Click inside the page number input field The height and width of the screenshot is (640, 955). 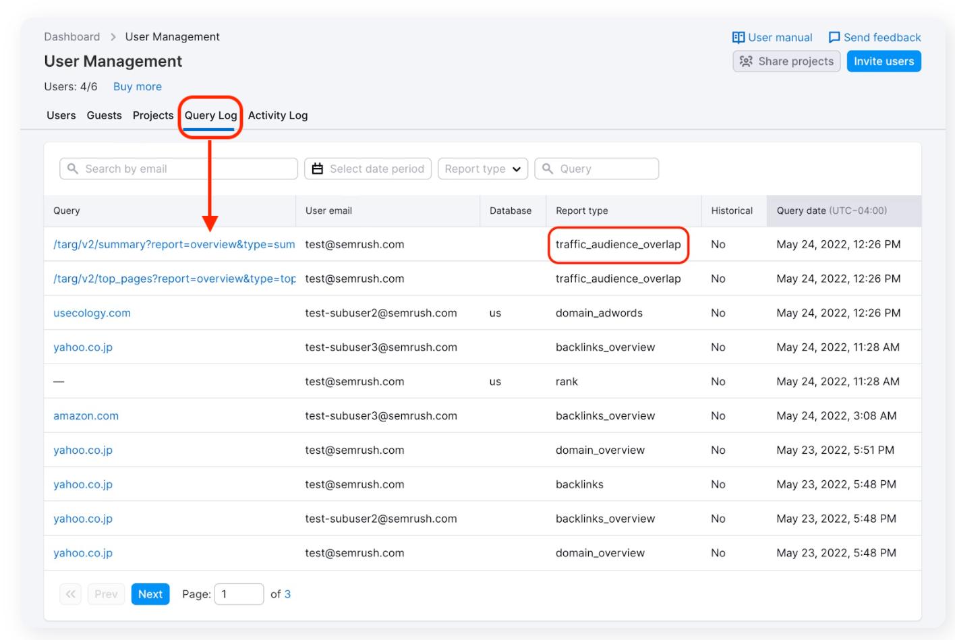239,593
